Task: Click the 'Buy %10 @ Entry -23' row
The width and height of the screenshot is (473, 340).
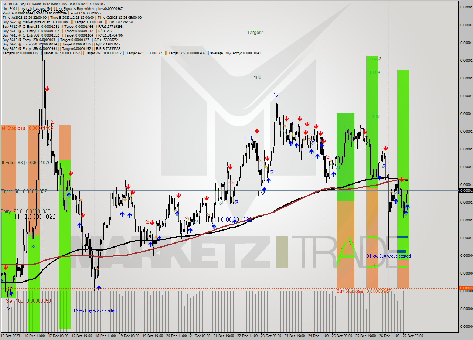Action: pyautogui.click(x=61, y=40)
